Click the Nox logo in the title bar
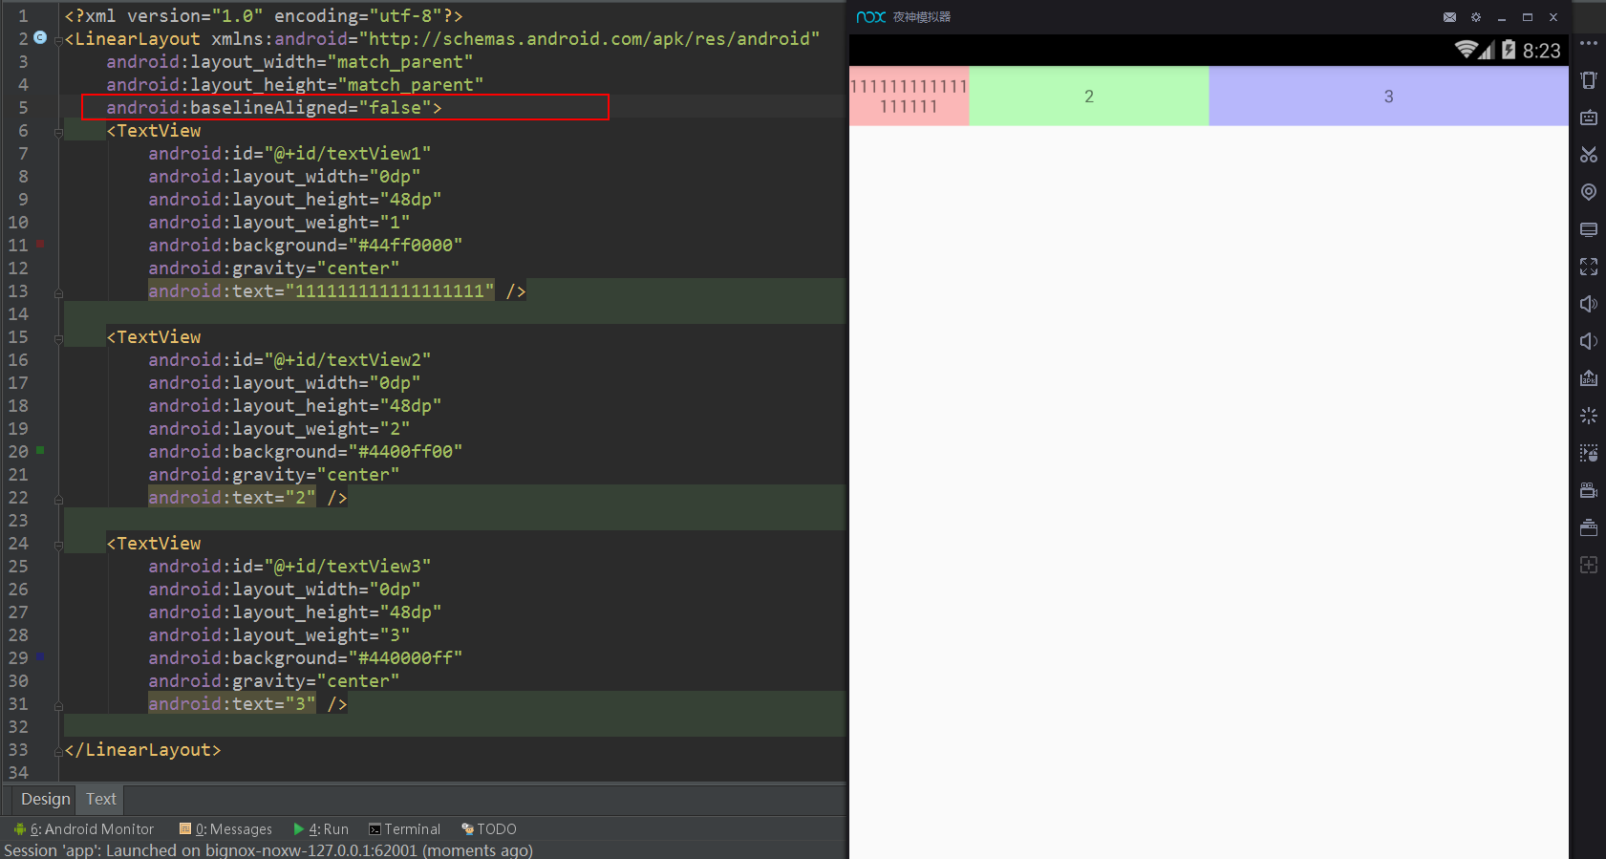 click(x=870, y=17)
